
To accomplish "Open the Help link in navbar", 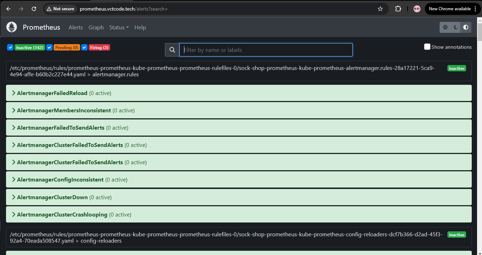I will (140, 27).
